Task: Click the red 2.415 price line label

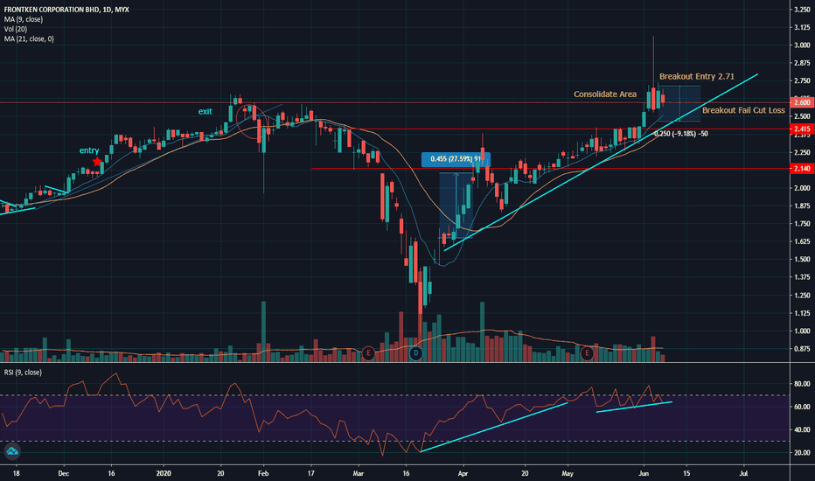Action: coord(802,129)
